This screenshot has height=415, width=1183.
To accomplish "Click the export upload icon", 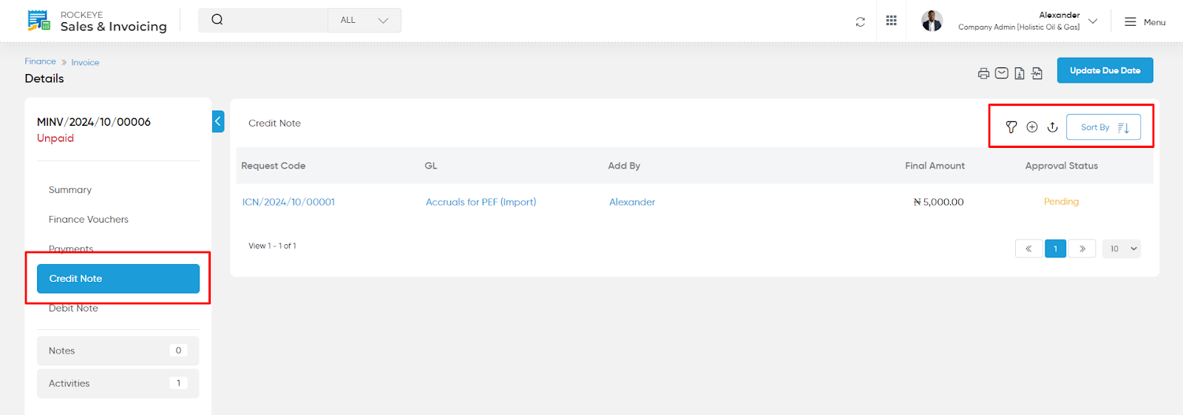I will click(x=1053, y=127).
